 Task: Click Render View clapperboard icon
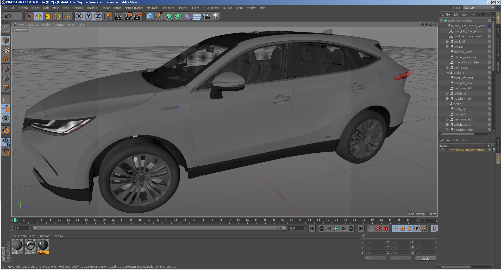(x=119, y=16)
